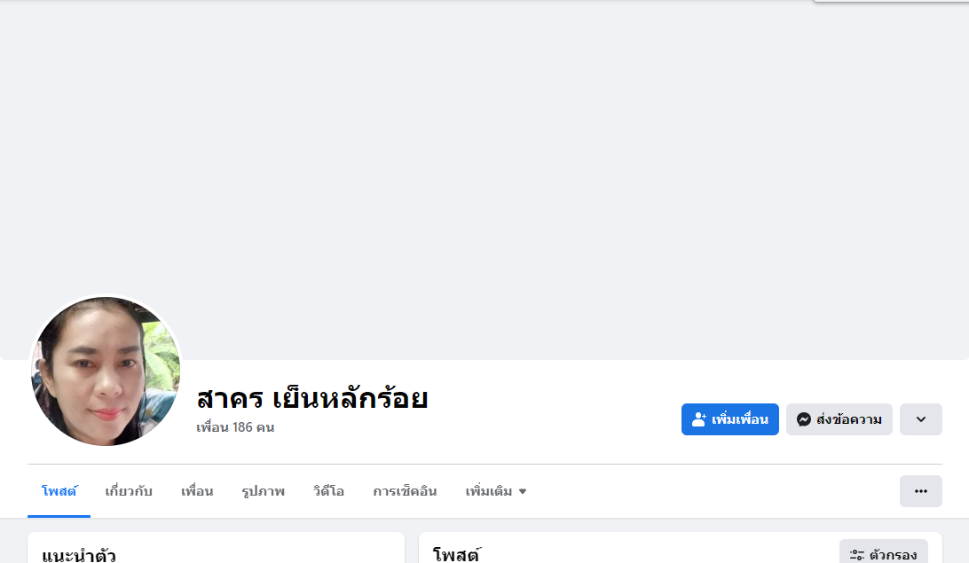Click the โพสต์ heading in feed panel
Image resolution: width=969 pixels, height=563 pixels.
pos(456,556)
